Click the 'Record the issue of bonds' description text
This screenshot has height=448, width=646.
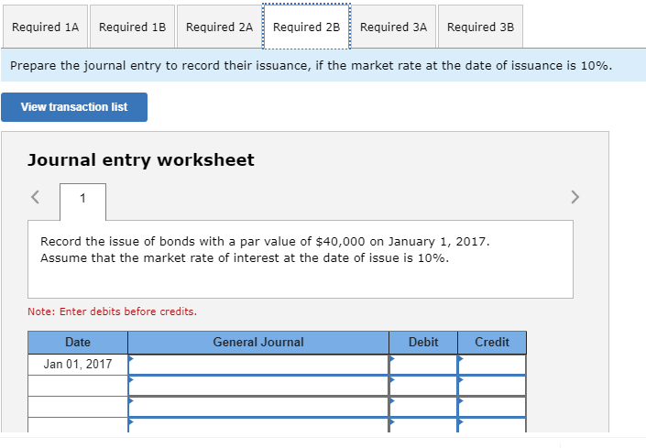(x=265, y=249)
